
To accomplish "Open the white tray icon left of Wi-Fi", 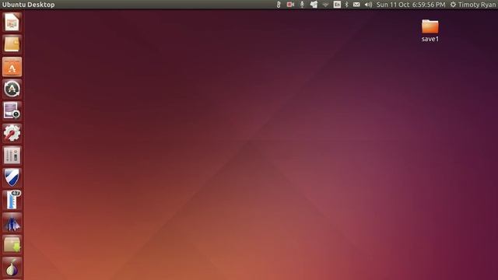I will point(314,5).
